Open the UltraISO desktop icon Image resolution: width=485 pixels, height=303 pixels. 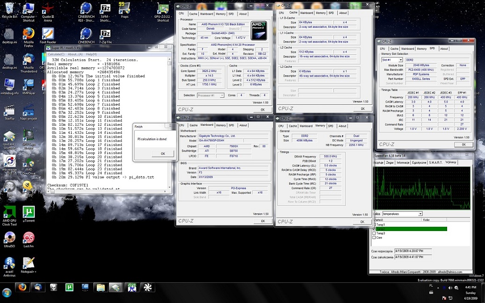[9, 239]
